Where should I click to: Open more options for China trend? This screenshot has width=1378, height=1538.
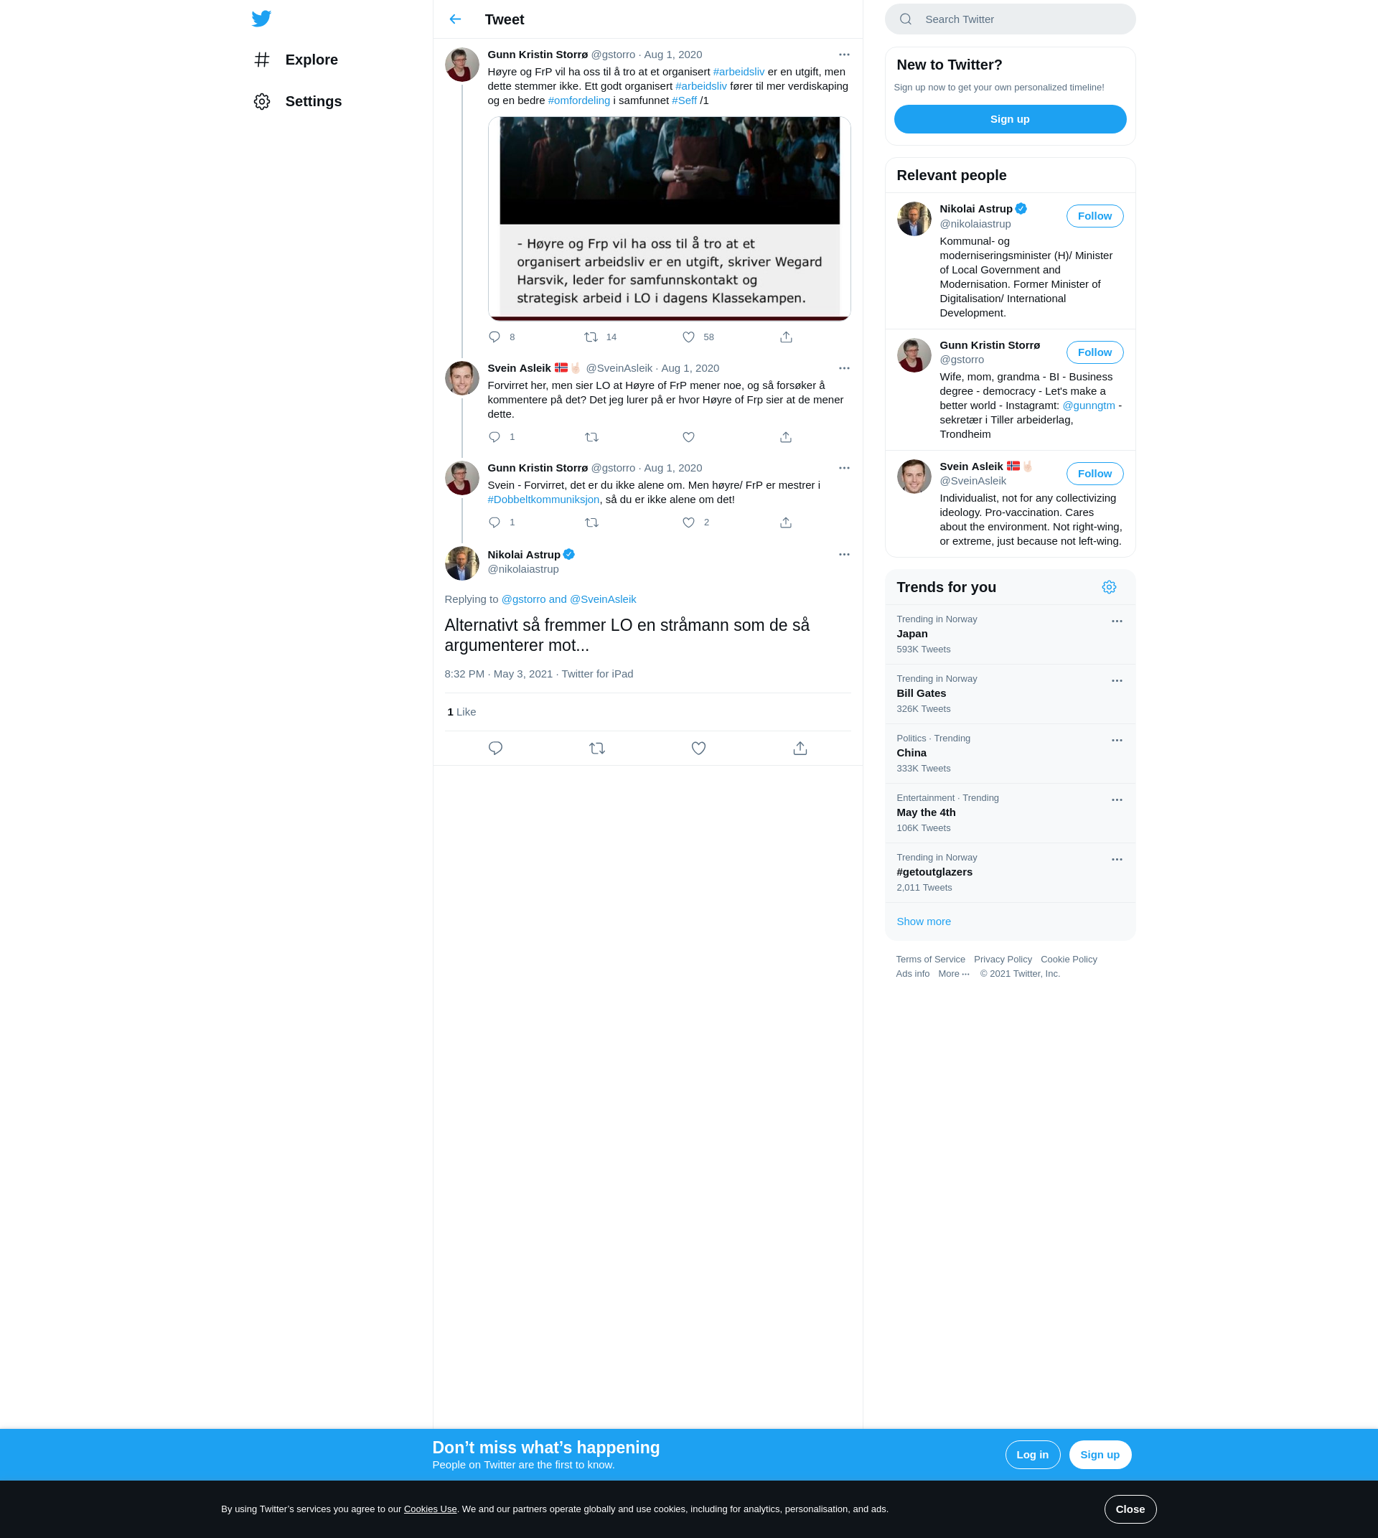[x=1116, y=740]
